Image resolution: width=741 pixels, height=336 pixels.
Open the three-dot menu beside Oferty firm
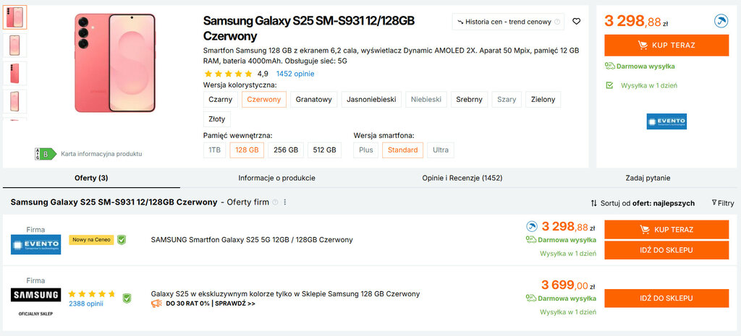(285, 202)
